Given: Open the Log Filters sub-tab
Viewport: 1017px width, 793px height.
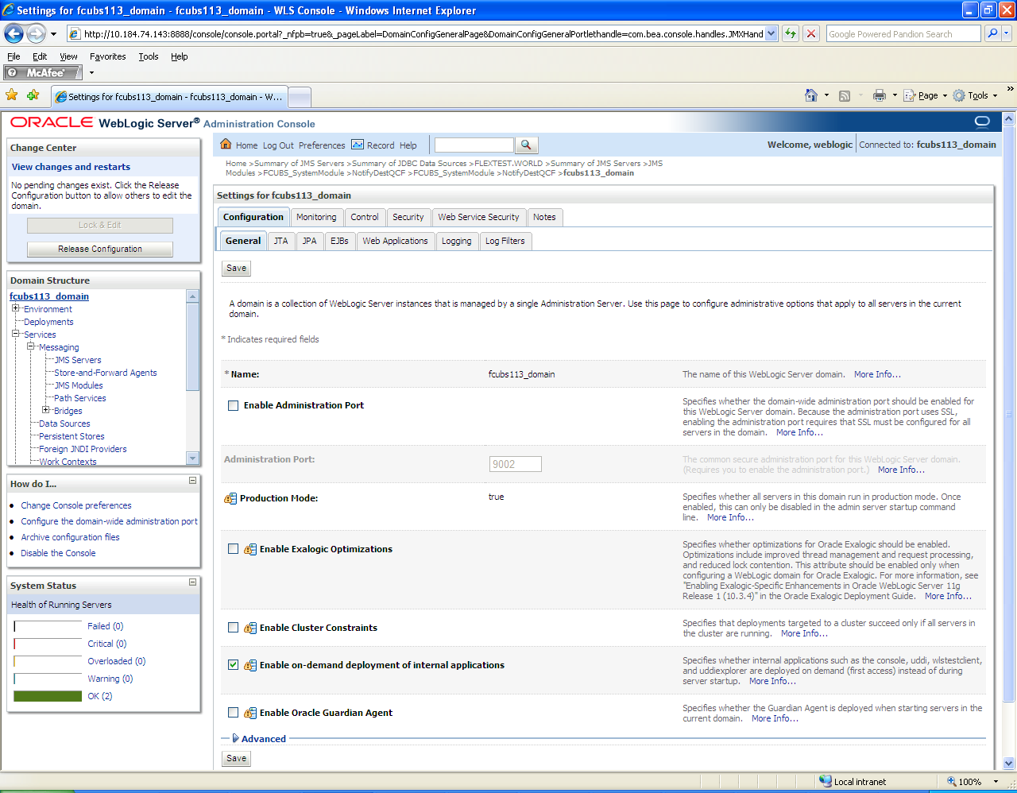Looking at the screenshot, I should click(505, 241).
